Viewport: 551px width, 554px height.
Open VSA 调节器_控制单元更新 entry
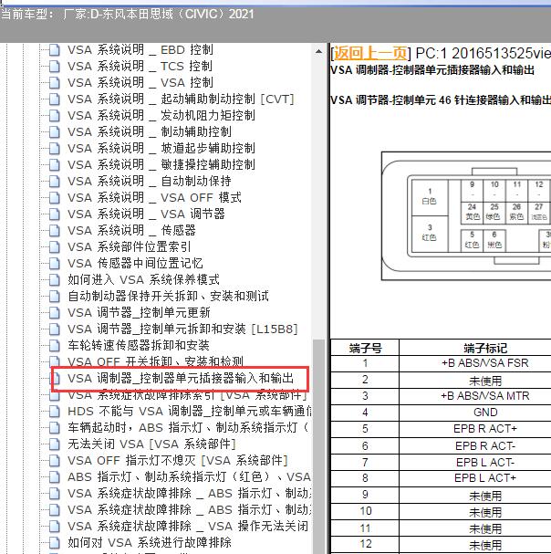point(139,313)
